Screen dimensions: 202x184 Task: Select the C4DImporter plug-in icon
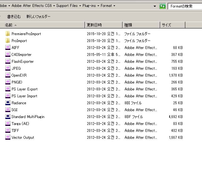point(8,55)
